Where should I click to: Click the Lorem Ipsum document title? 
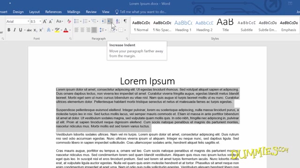click(148, 81)
